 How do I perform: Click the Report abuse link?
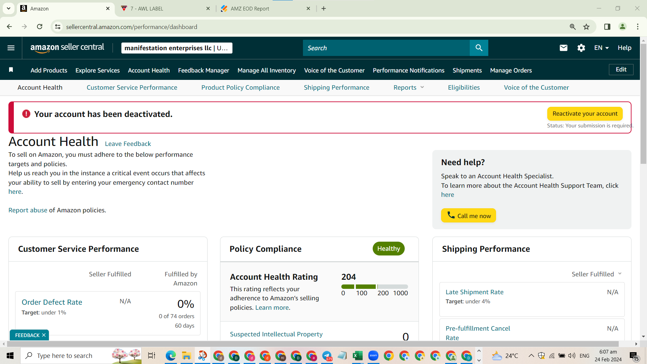28,210
